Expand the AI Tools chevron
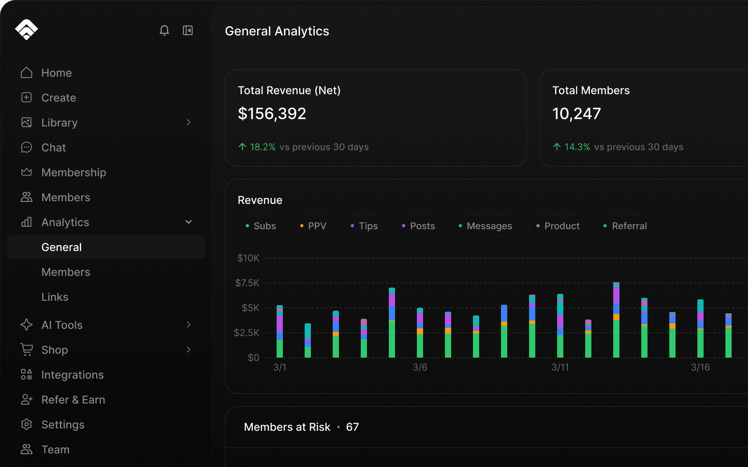The height and width of the screenshot is (467, 748). pyautogui.click(x=189, y=325)
